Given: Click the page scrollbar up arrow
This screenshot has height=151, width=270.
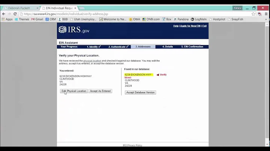Looking at the screenshot, I should (267, 25).
